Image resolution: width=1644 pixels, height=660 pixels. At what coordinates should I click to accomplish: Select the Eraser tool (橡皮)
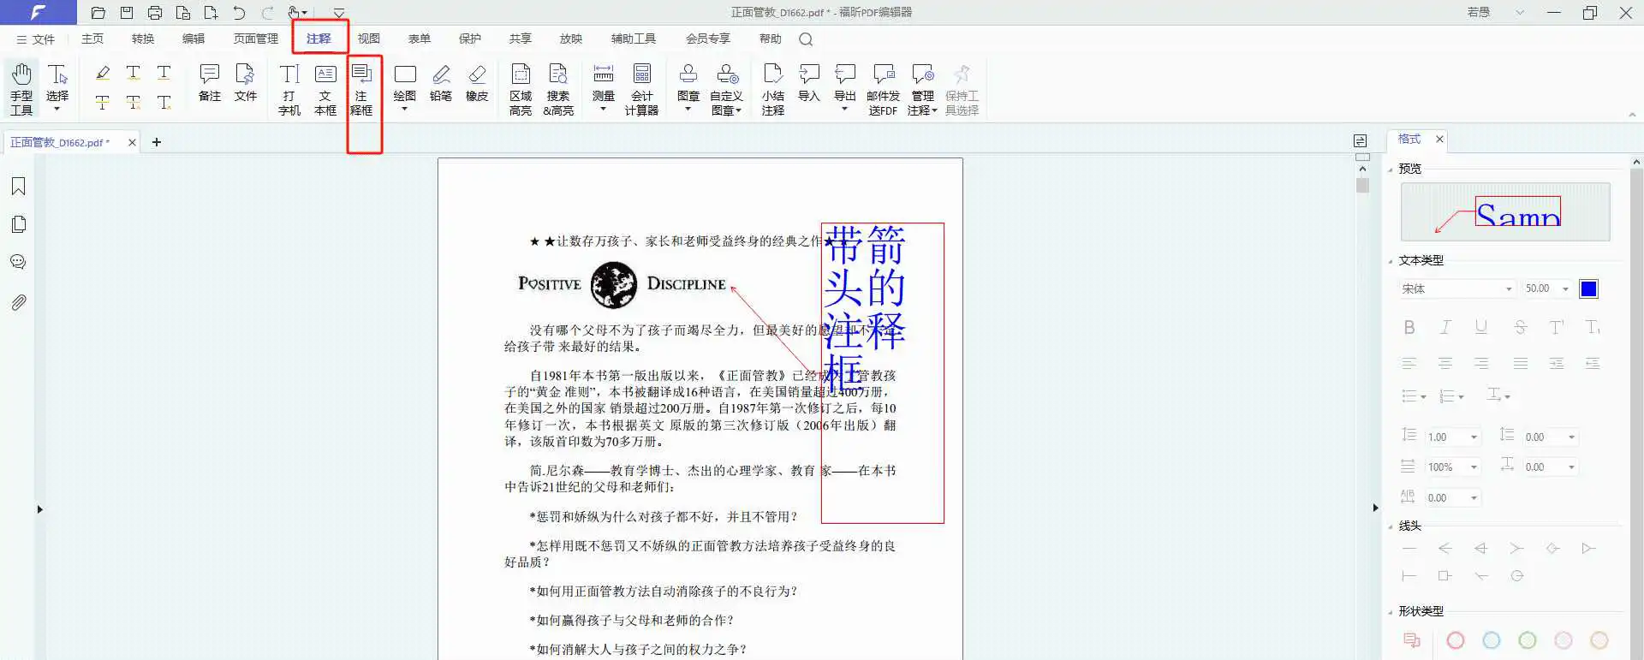click(x=477, y=84)
